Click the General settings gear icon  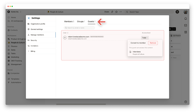29,29
